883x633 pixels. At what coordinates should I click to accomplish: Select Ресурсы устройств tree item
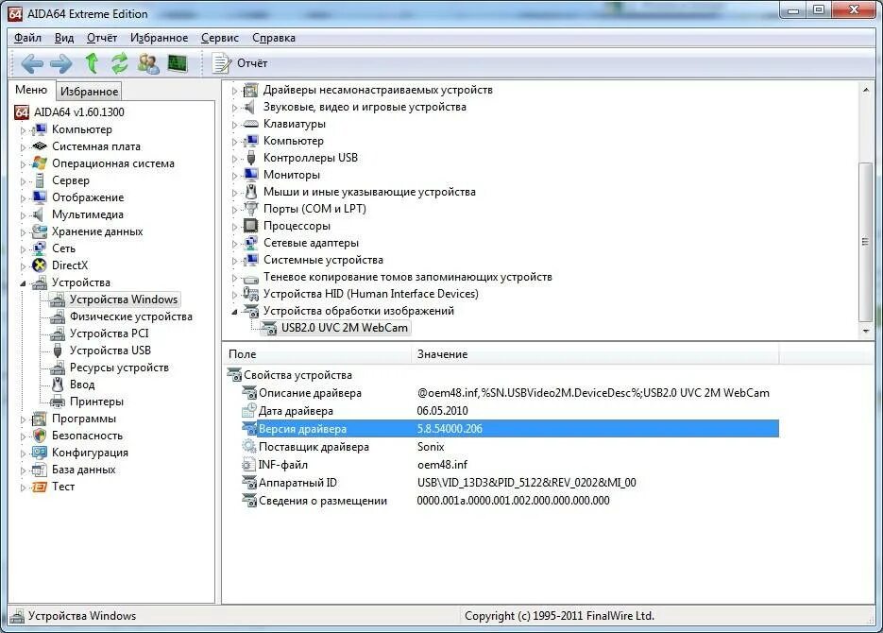click(x=119, y=368)
